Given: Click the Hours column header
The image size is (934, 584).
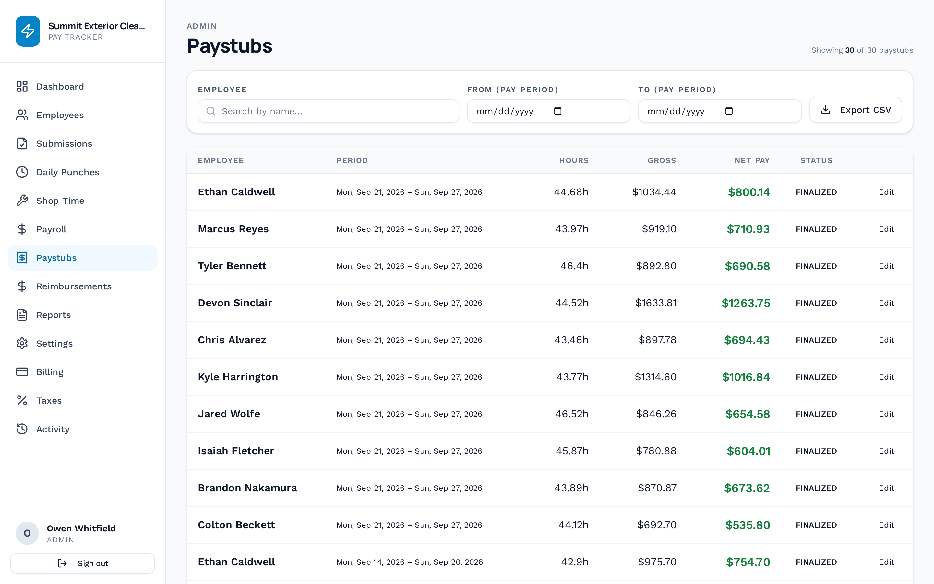Looking at the screenshot, I should point(574,160).
